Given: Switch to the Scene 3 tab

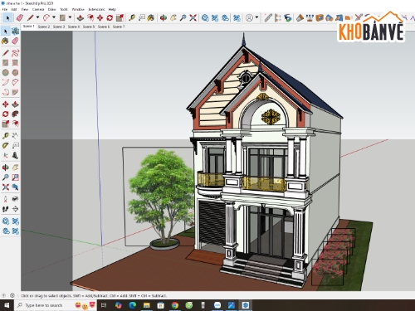Looking at the screenshot, I should pyautogui.click(x=59, y=27).
